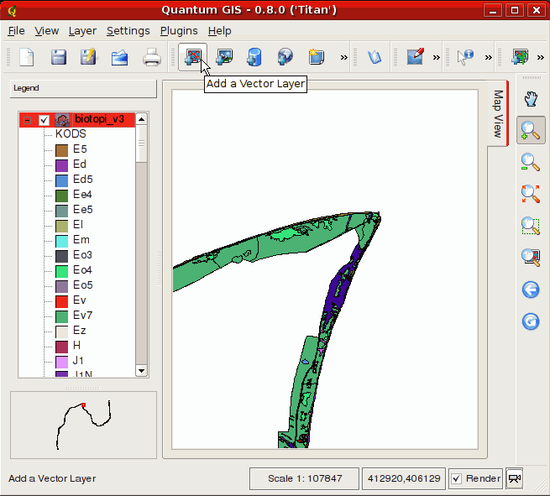
Task: Select the Eo4 legend class
Action: coord(82,270)
